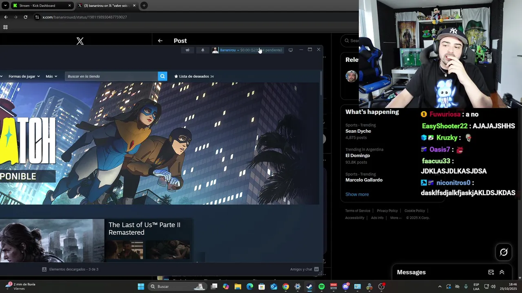Open Microsoft Store from the taskbar
The height and width of the screenshot is (293, 522).
pyautogui.click(x=262, y=286)
